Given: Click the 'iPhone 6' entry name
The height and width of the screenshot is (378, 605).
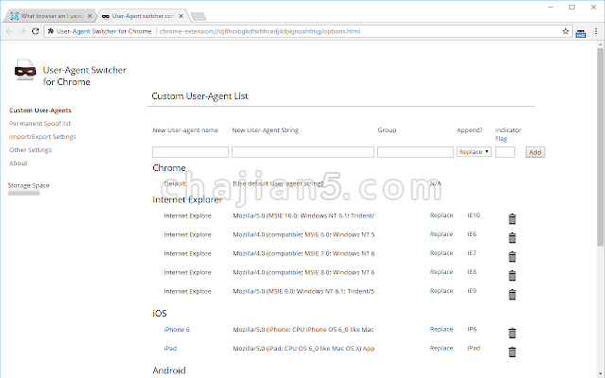Looking at the screenshot, I should pyautogui.click(x=177, y=330).
